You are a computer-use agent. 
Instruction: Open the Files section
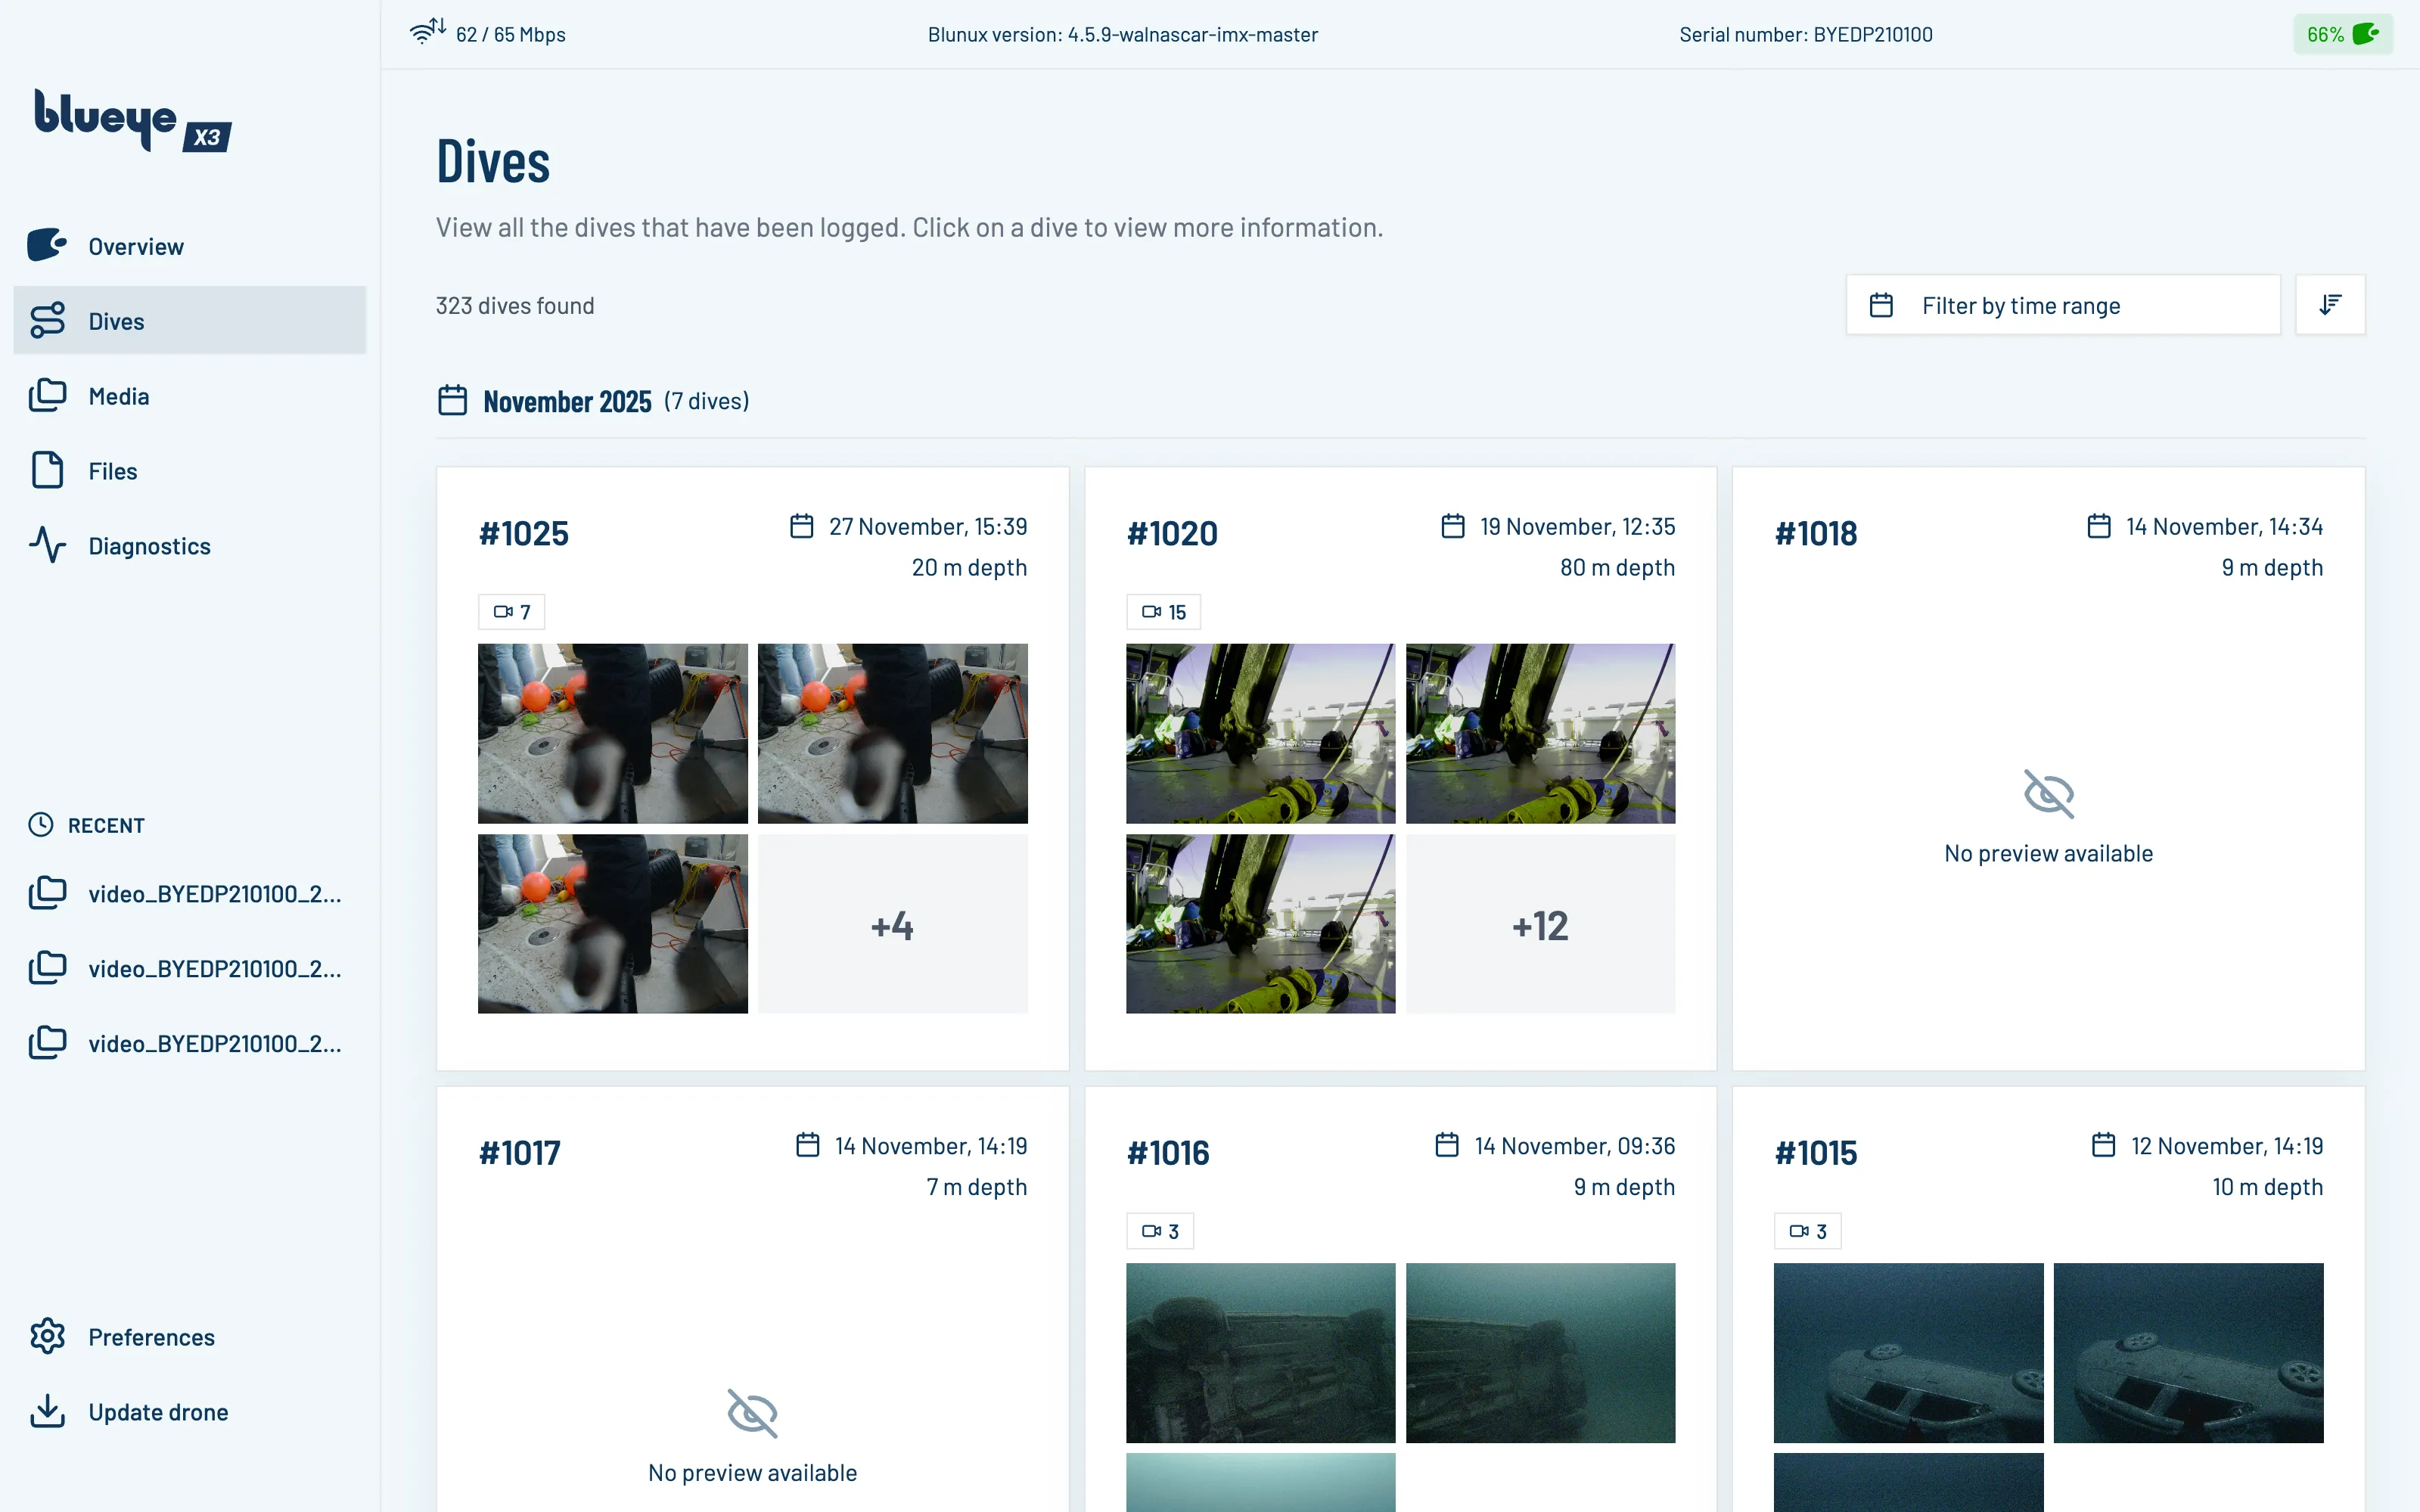(x=190, y=470)
